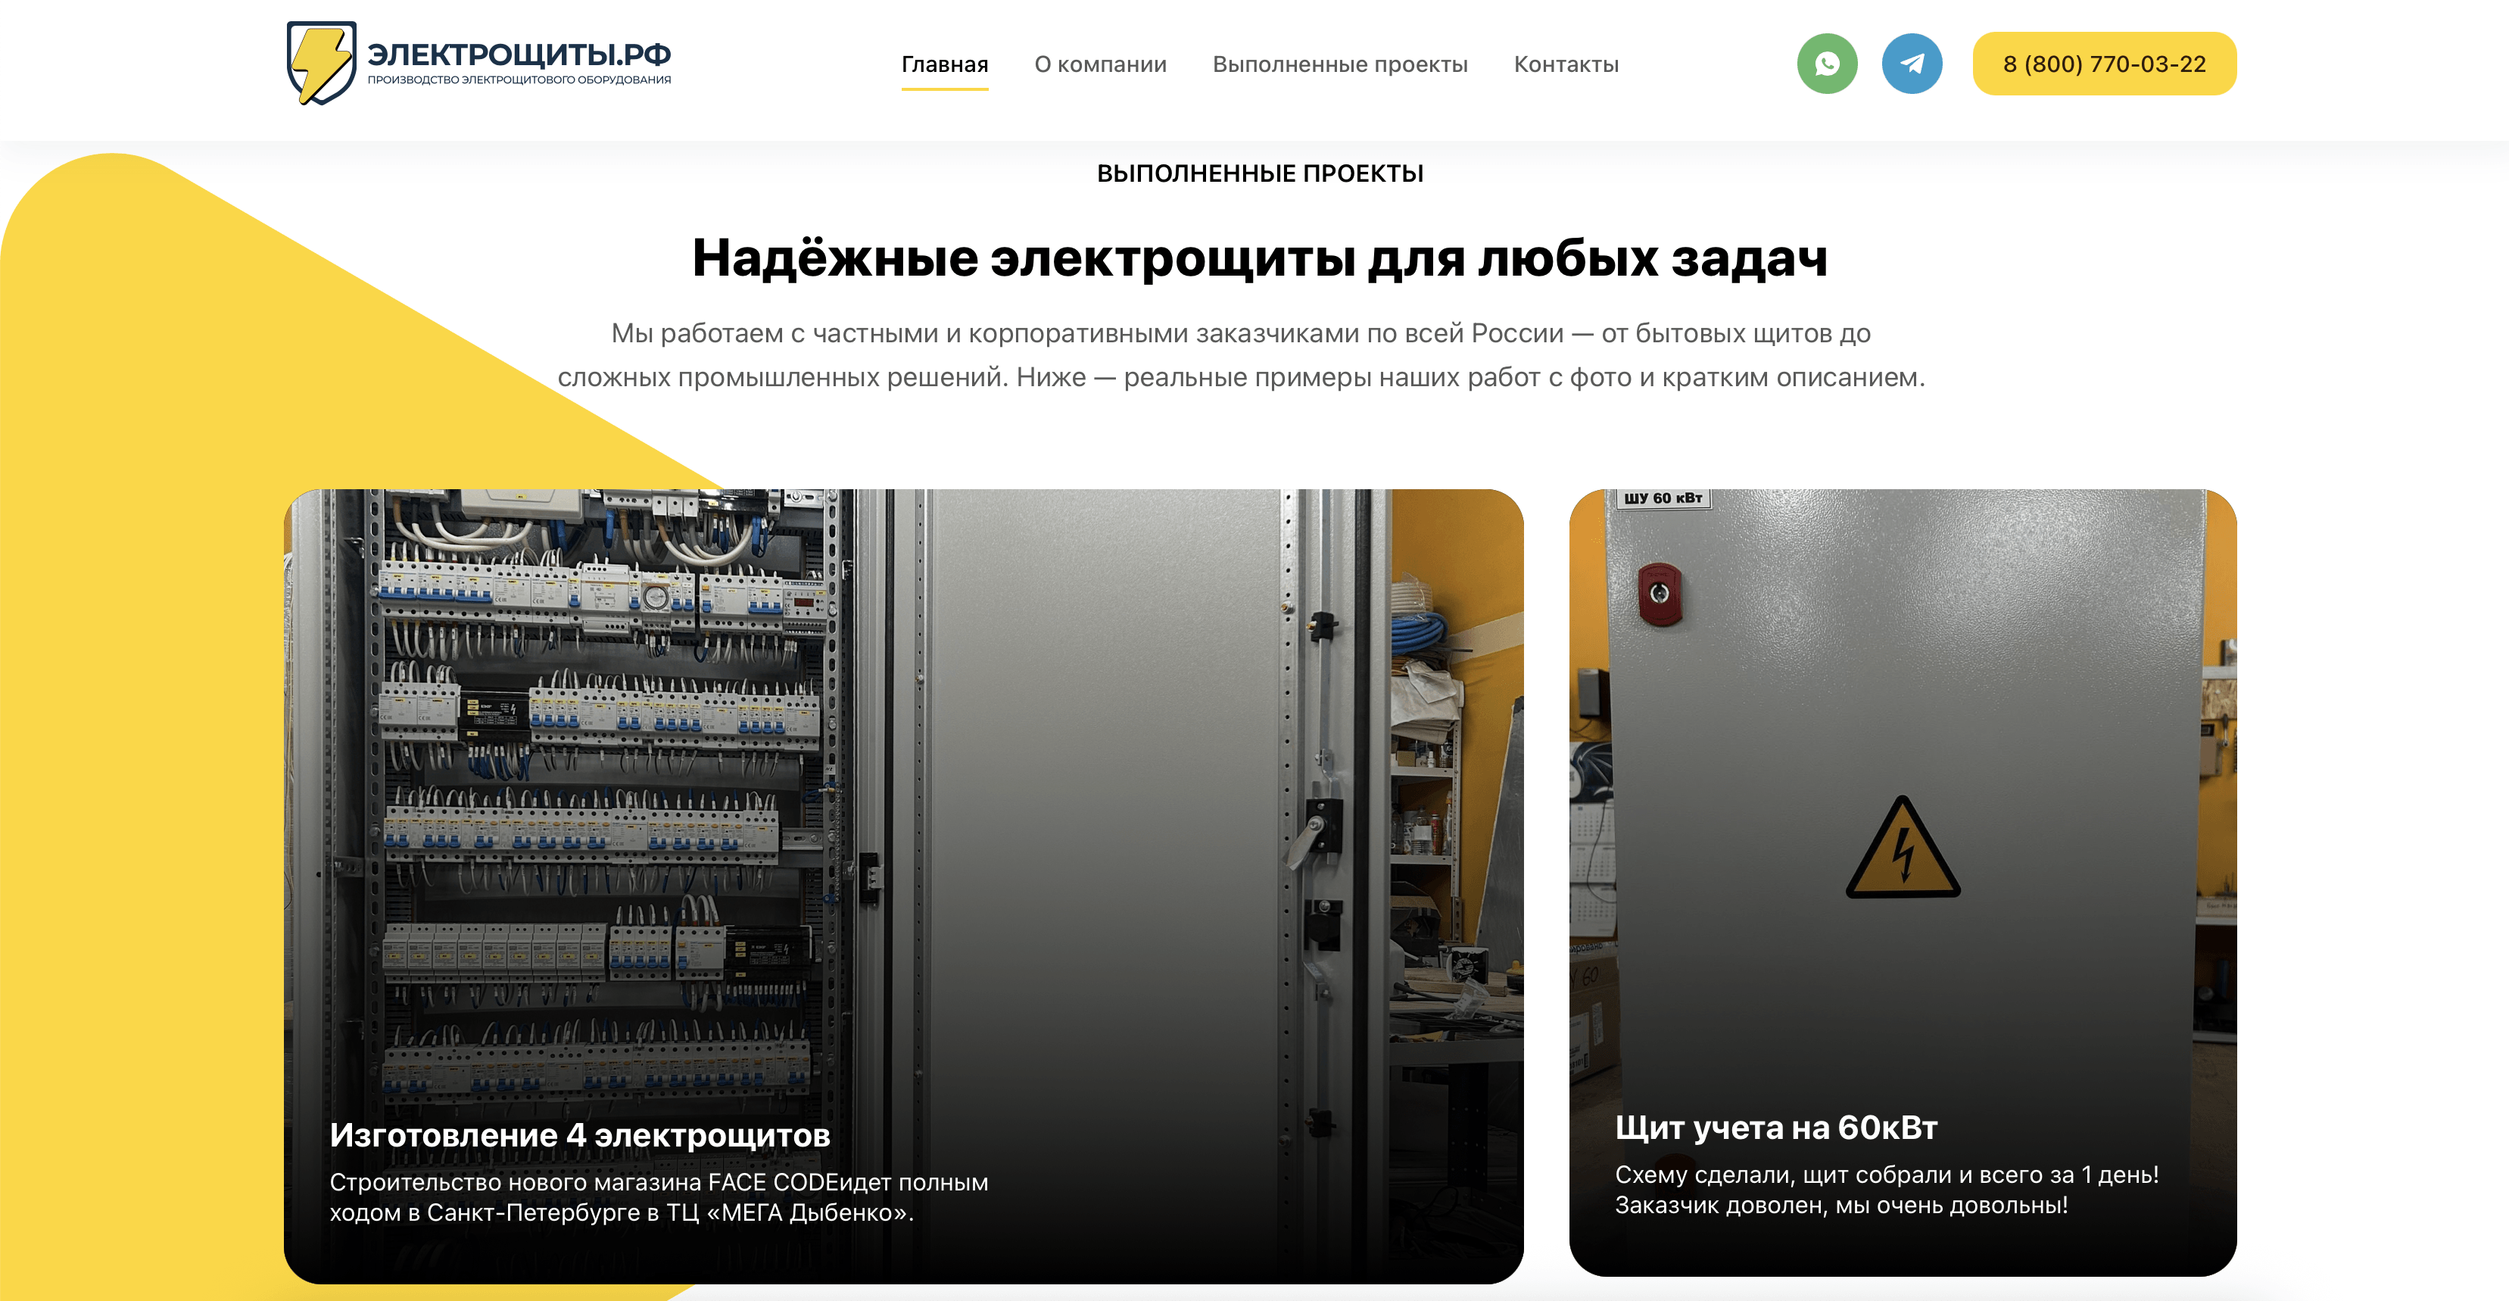2509x1301 pixels.
Task: Open the Изготовление 4 электрощитов project title
Action: 579,1135
